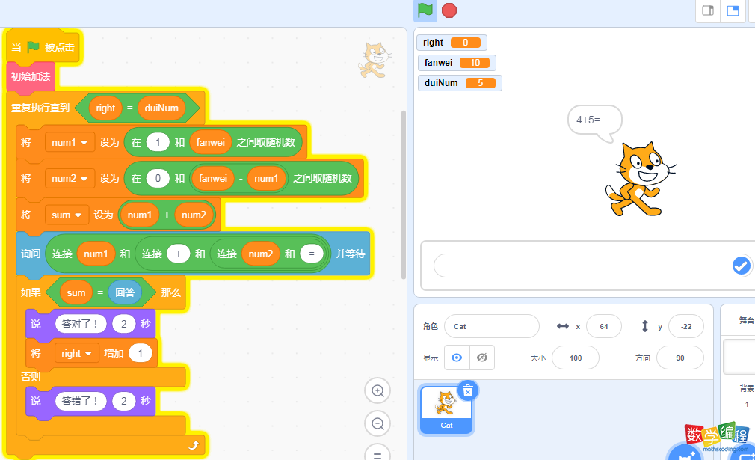The width and height of the screenshot is (755, 460).
Task: Click the 舞台 stage panel label
Action: click(746, 320)
